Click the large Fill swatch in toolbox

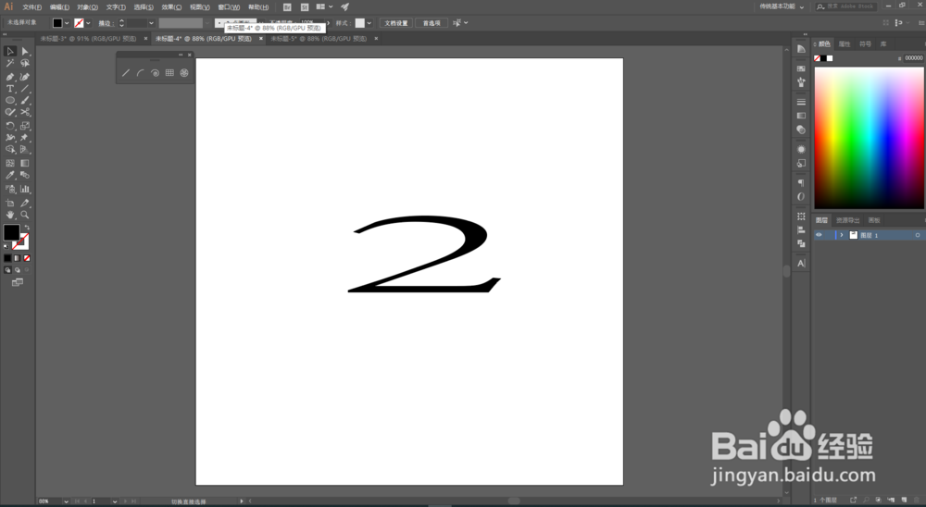click(x=11, y=232)
